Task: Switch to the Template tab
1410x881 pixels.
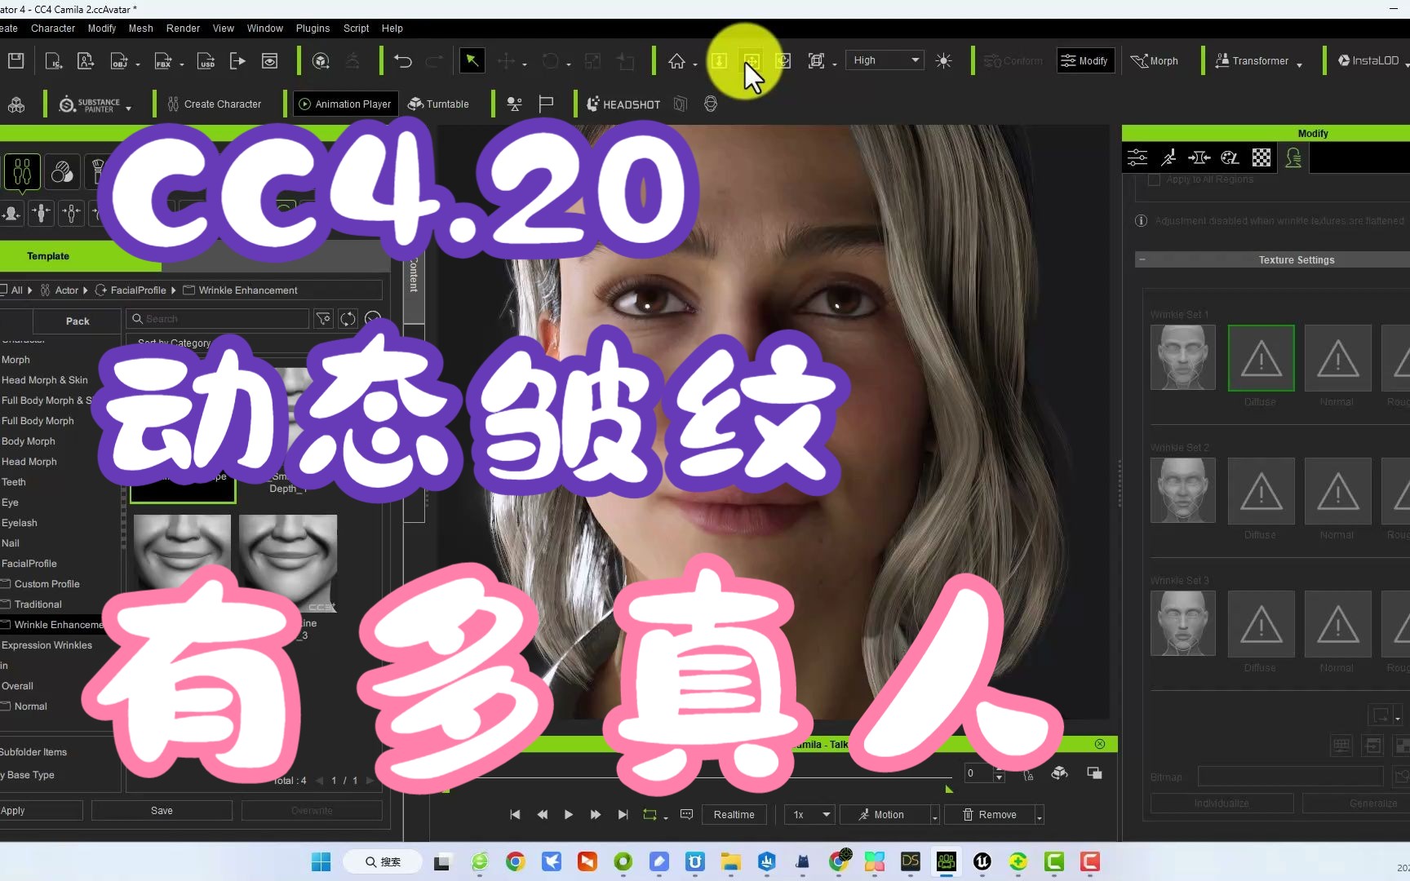Action: pyautogui.click(x=49, y=256)
